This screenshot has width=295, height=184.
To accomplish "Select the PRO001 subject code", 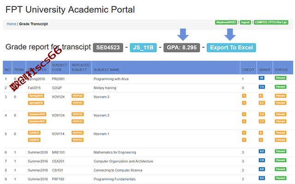I will click(x=58, y=79).
